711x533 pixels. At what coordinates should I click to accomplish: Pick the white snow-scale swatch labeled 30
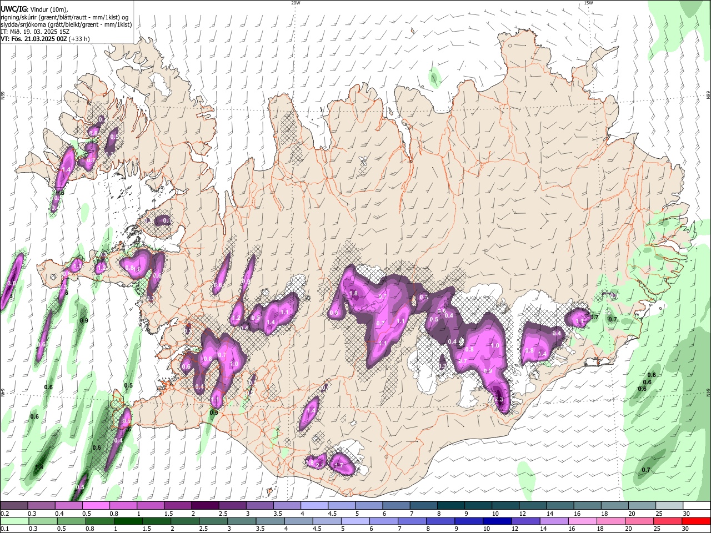(696, 506)
